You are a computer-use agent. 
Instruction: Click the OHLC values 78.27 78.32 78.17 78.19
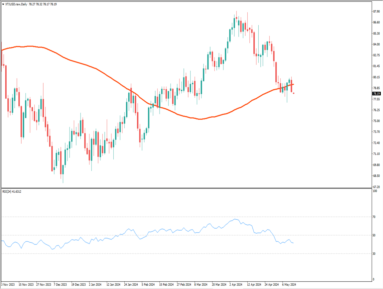pos(43,4)
